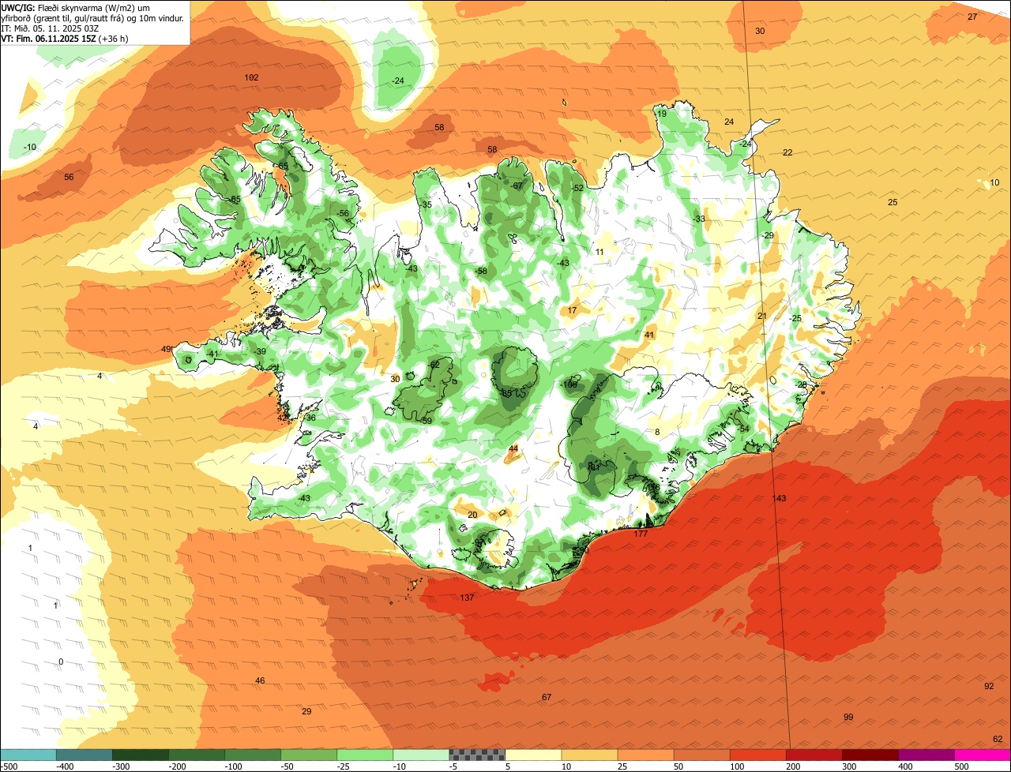Click the value -41 on Snæfellsnes peninsula
The height and width of the screenshot is (772, 1011).
click(x=212, y=354)
